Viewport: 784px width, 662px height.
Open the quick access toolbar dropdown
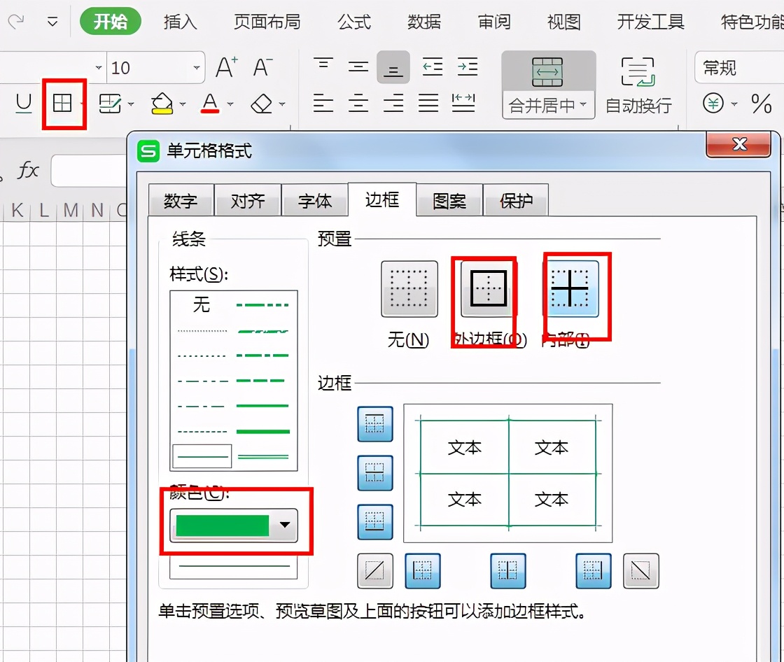(52, 22)
